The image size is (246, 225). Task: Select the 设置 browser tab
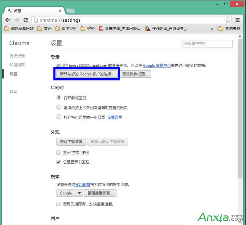(33, 11)
